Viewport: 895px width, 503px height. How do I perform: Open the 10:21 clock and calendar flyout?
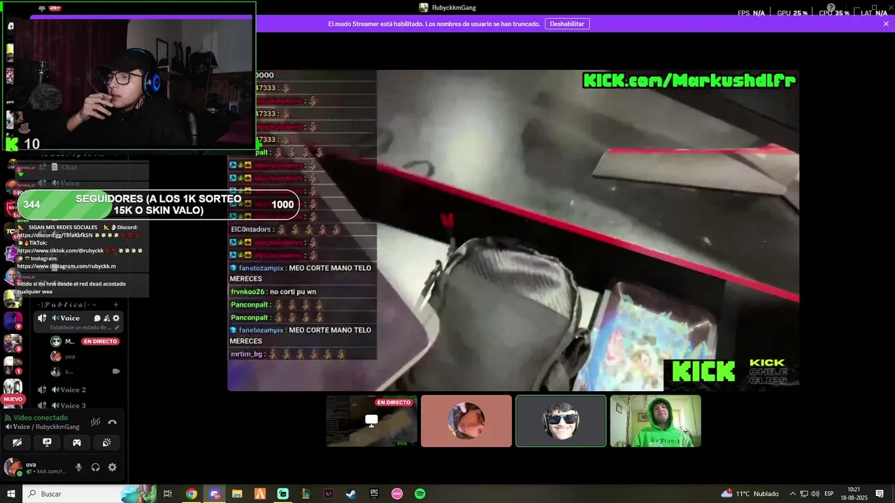pyautogui.click(x=854, y=494)
